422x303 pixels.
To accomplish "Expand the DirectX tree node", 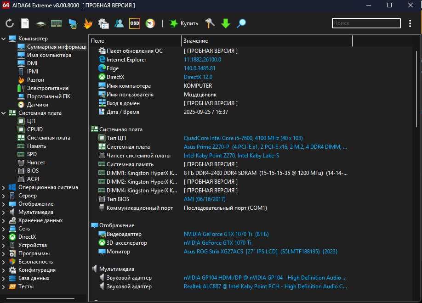I will click(4, 237).
